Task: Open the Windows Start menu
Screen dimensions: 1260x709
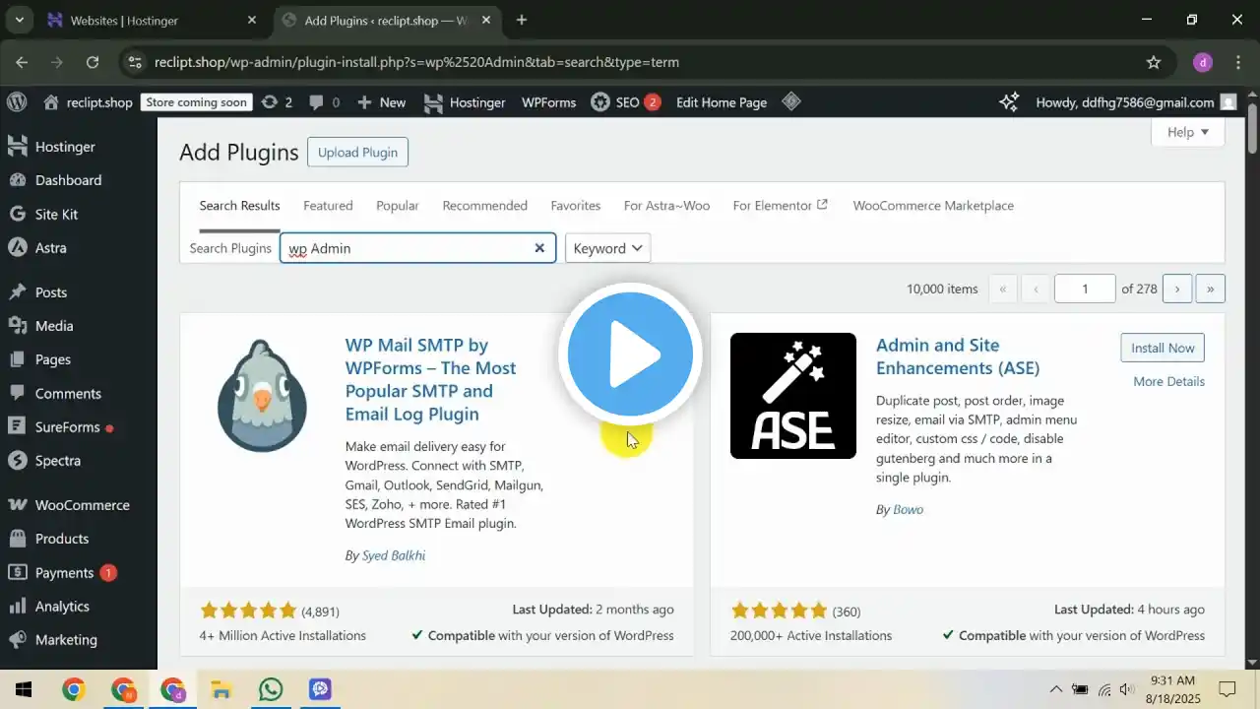Action: click(x=24, y=689)
